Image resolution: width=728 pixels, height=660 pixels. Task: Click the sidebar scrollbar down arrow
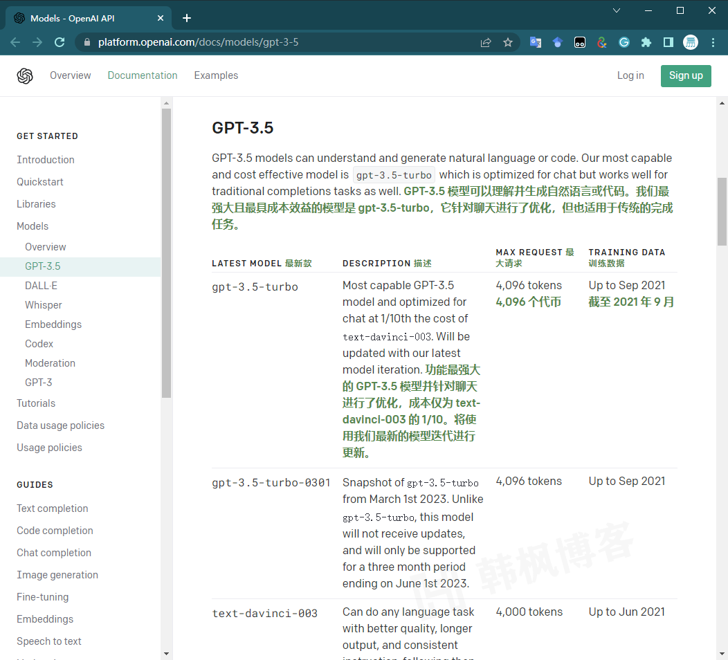166,653
